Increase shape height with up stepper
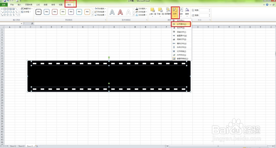Screen dimensions: 276x148 coord(209,9)
